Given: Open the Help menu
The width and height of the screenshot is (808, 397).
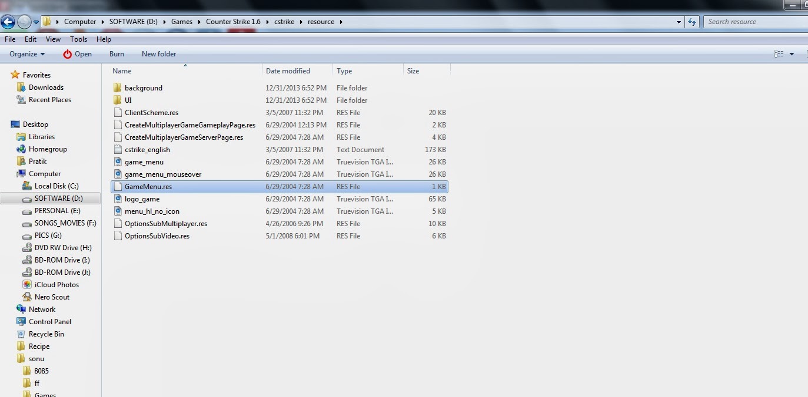Looking at the screenshot, I should click(x=104, y=39).
